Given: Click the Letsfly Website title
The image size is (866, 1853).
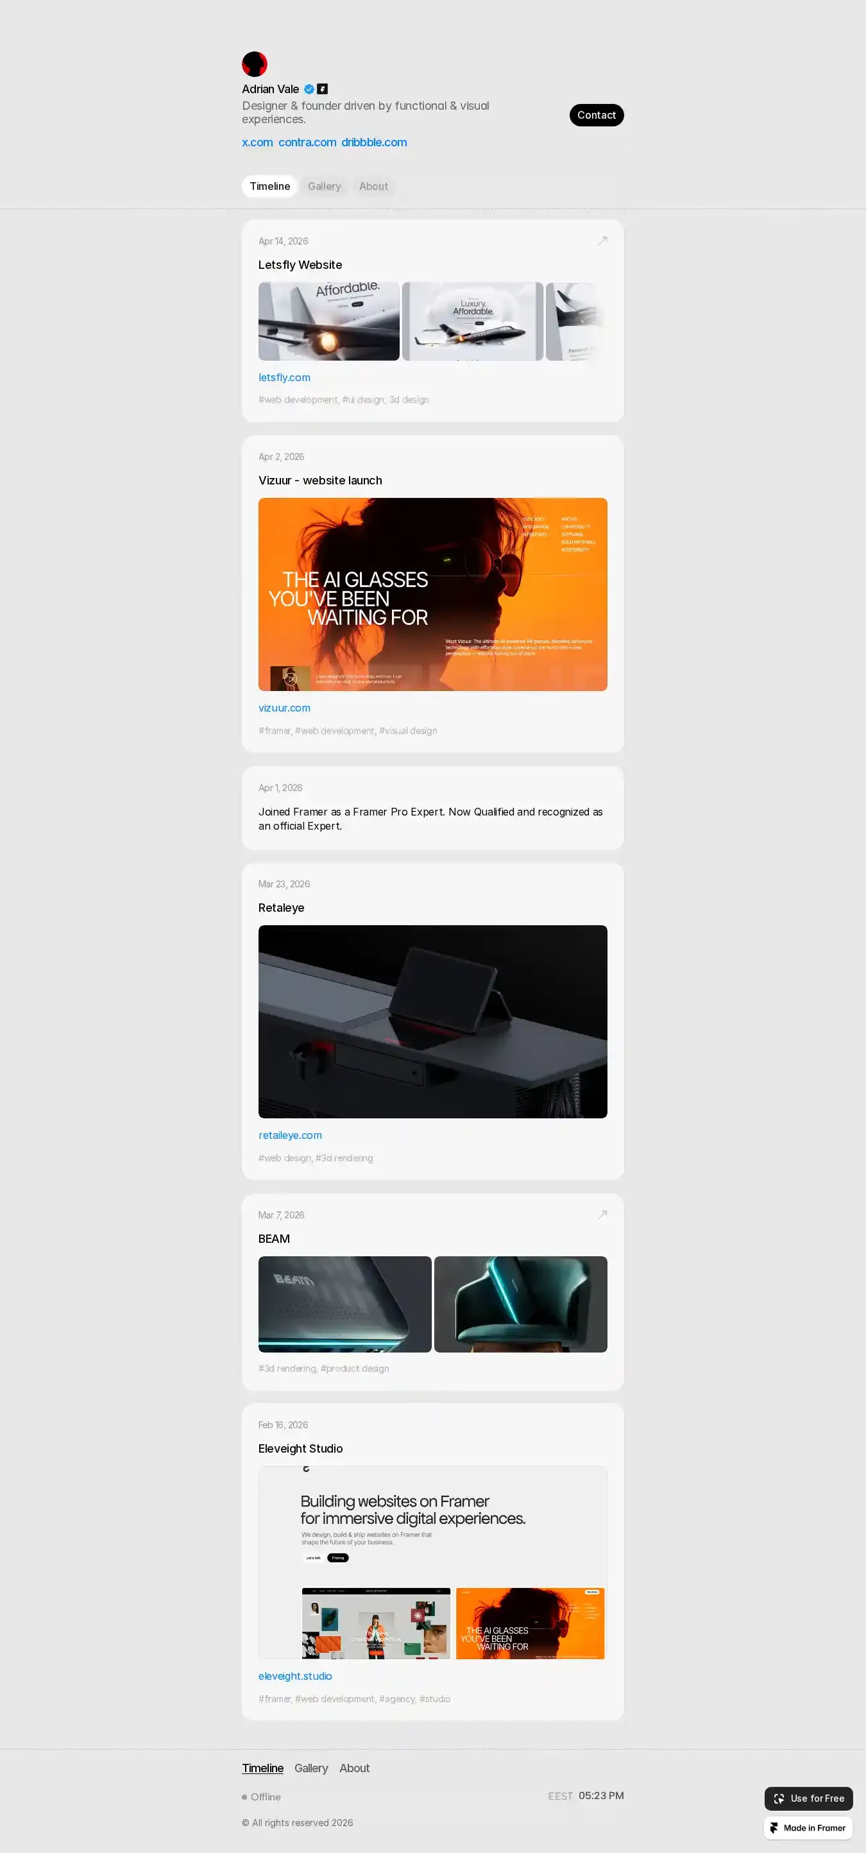Looking at the screenshot, I should click(x=300, y=265).
